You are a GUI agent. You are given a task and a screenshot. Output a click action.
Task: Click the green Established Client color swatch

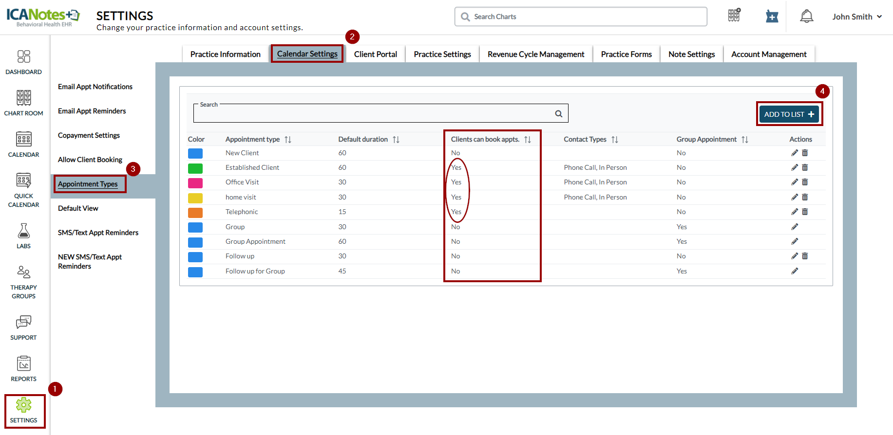click(195, 168)
